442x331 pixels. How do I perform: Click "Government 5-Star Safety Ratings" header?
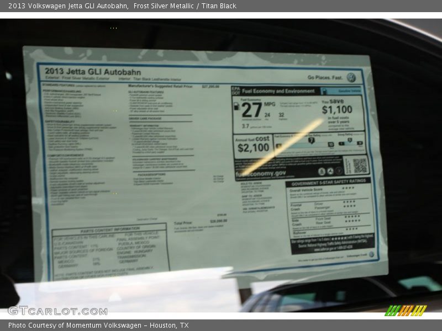[328, 183]
